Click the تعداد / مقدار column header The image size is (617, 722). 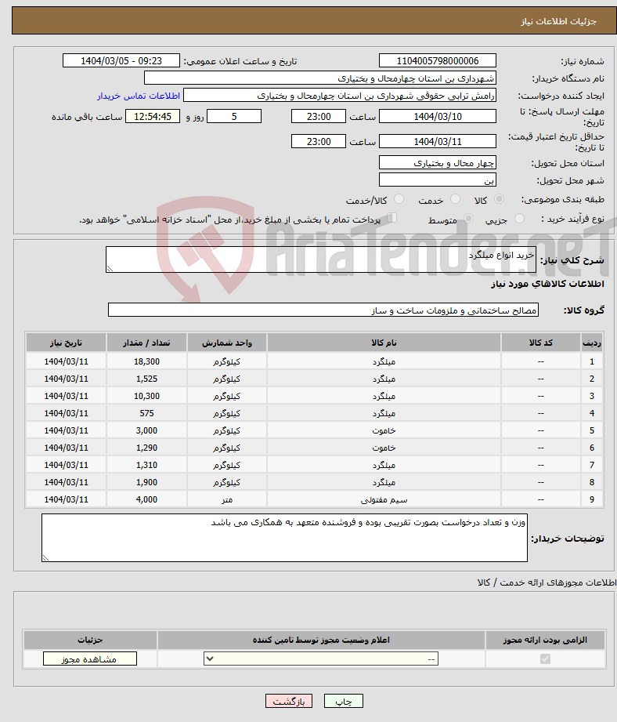146,343
